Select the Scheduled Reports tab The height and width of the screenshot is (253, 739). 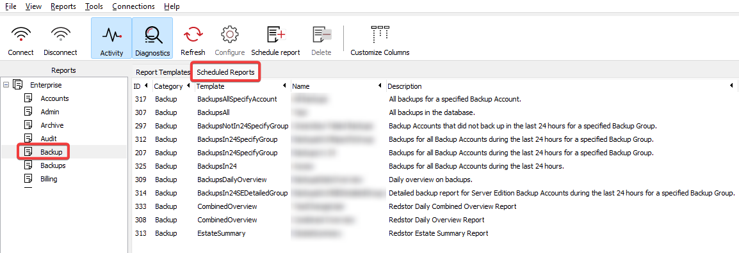pos(226,72)
